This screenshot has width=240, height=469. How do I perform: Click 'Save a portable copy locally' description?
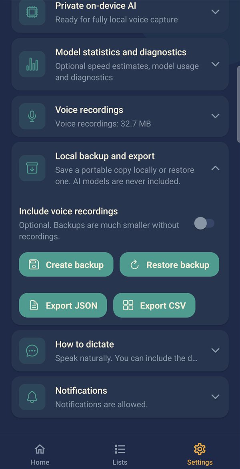click(x=125, y=175)
